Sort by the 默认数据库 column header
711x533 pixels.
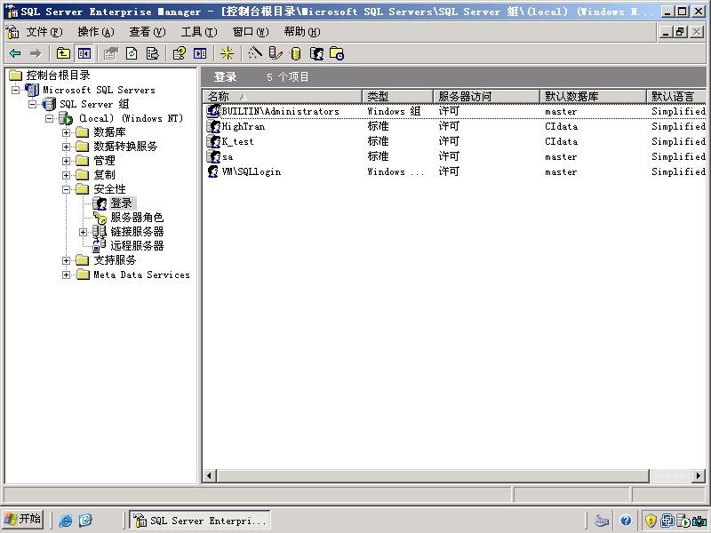[593, 96]
